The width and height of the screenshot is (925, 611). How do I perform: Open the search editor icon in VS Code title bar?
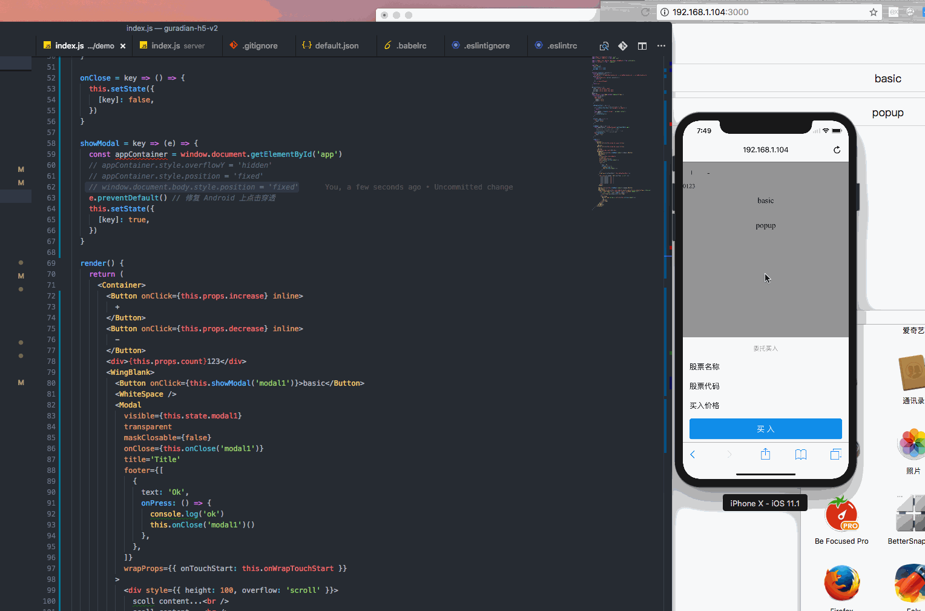[x=604, y=45]
